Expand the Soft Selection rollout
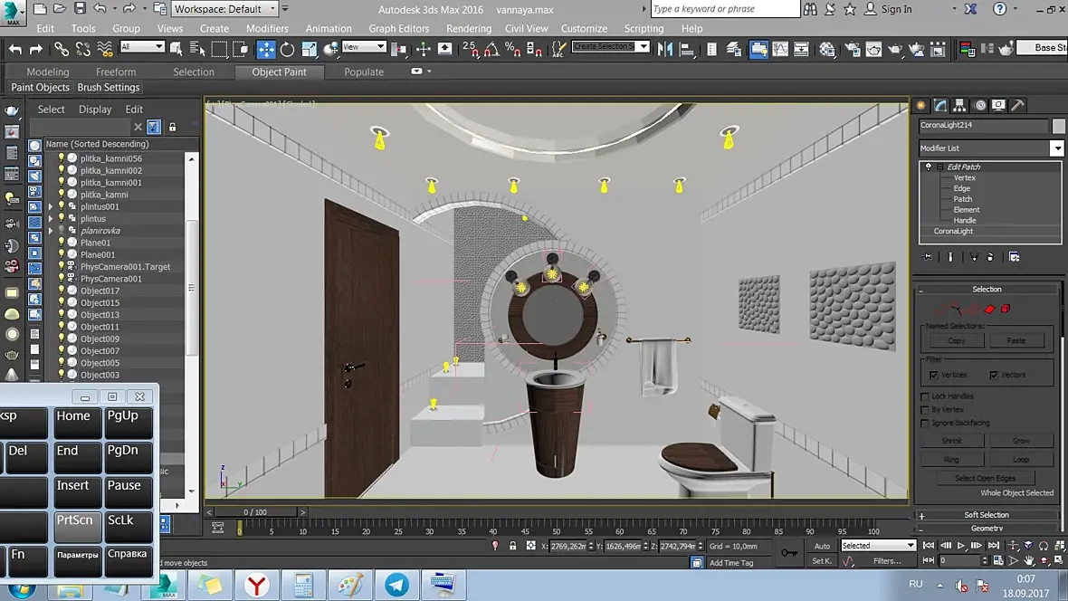Viewport: 1068px width, 601px height. [x=987, y=515]
